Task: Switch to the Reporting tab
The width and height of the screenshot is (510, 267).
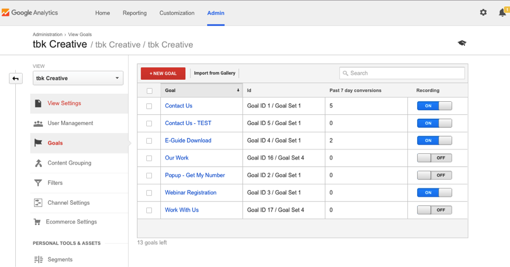Action: [135, 13]
